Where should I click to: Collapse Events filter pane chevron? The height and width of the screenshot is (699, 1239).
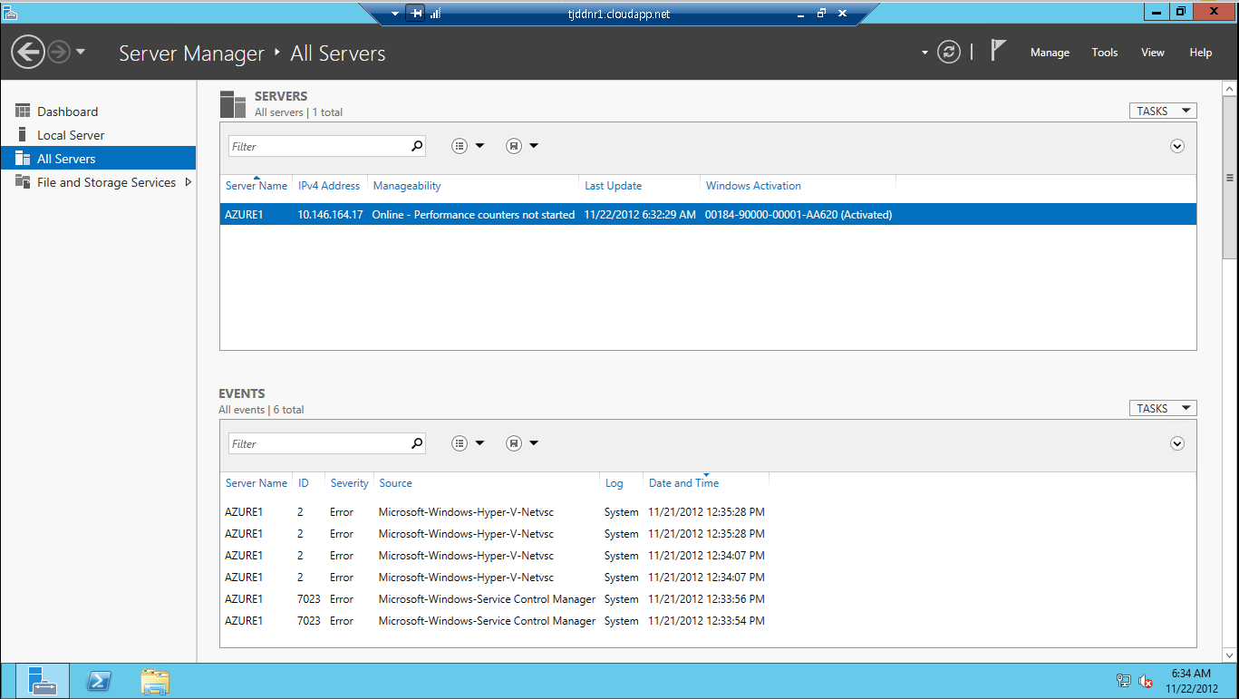pyautogui.click(x=1177, y=443)
